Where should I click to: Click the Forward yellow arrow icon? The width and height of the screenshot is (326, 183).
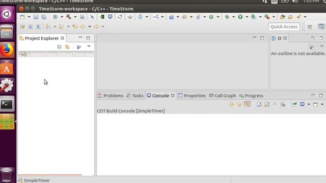[96, 26]
